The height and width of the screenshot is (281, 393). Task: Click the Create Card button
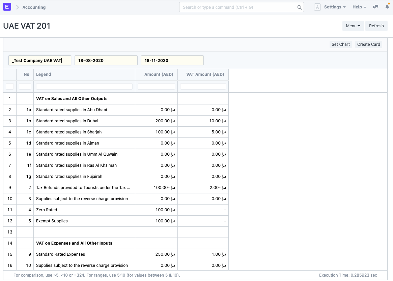[x=368, y=44]
